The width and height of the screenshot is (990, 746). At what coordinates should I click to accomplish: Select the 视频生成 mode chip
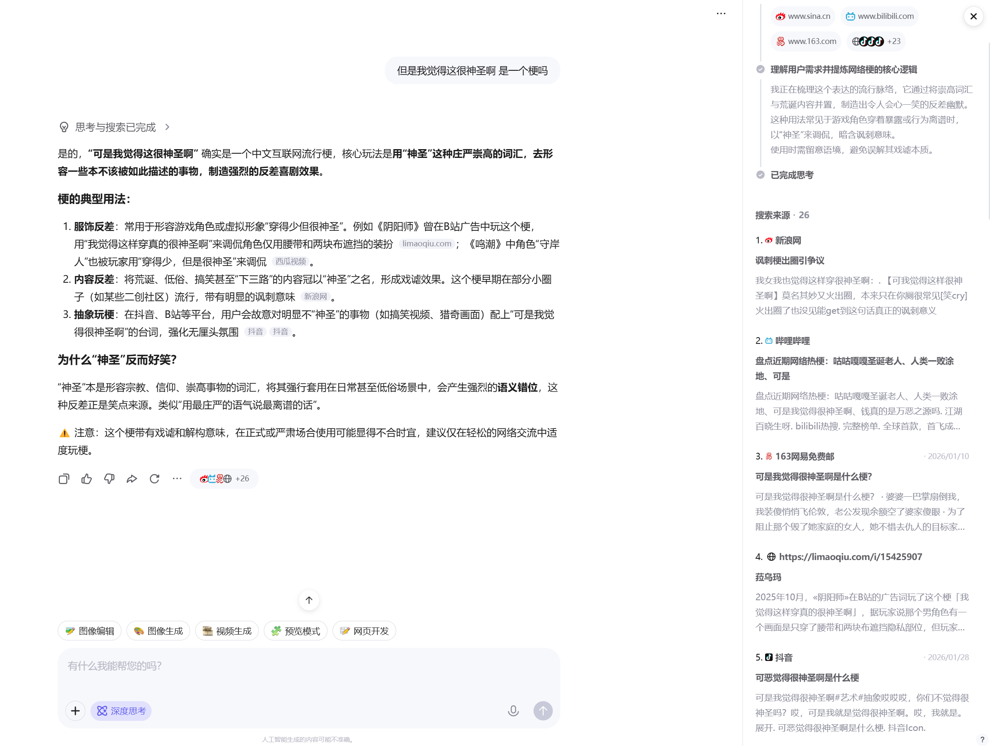point(227,631)
